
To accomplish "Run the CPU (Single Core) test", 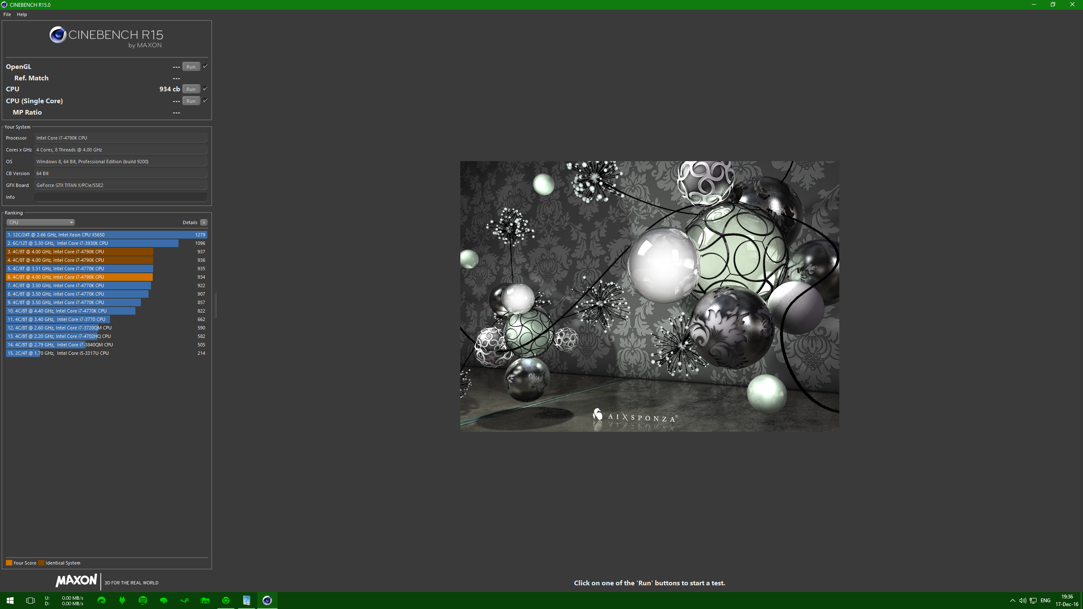I will coord(191,101).
